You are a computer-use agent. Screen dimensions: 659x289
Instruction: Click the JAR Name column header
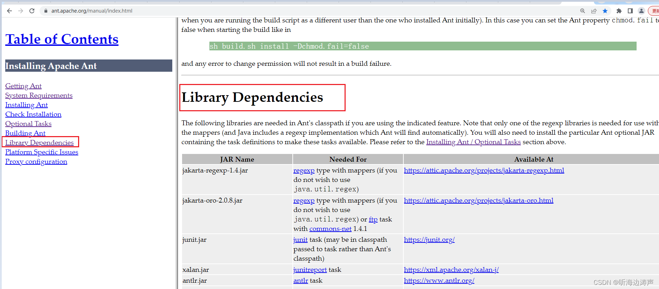[237, 159]
